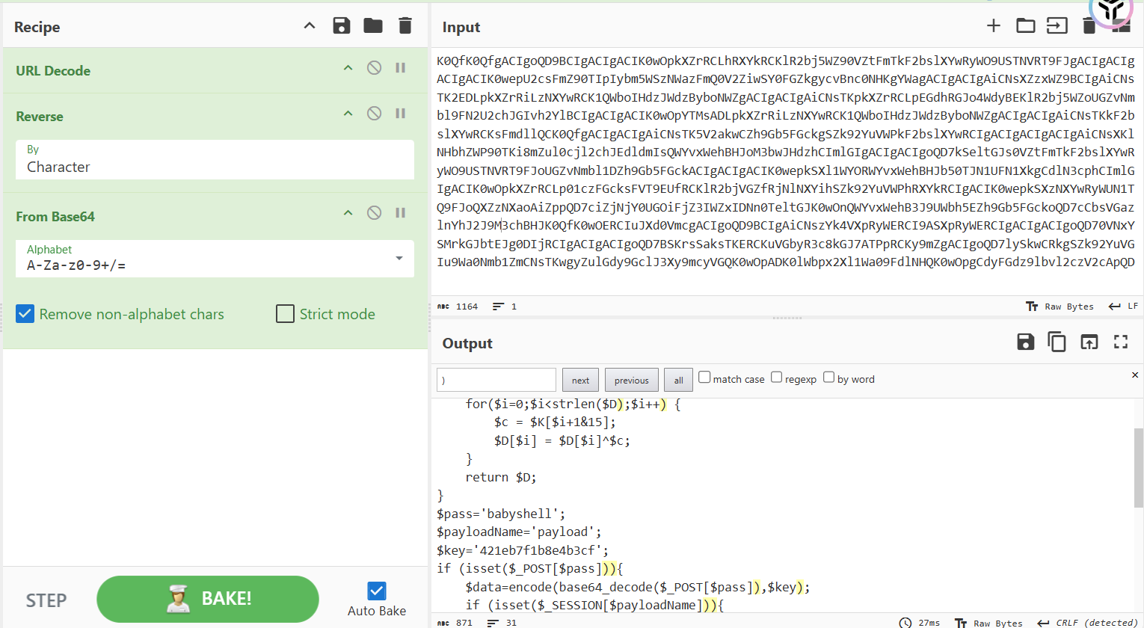The image size is (1144, 628).
Task: Disable the Reverse operation
Action: (x=375, y=114)
